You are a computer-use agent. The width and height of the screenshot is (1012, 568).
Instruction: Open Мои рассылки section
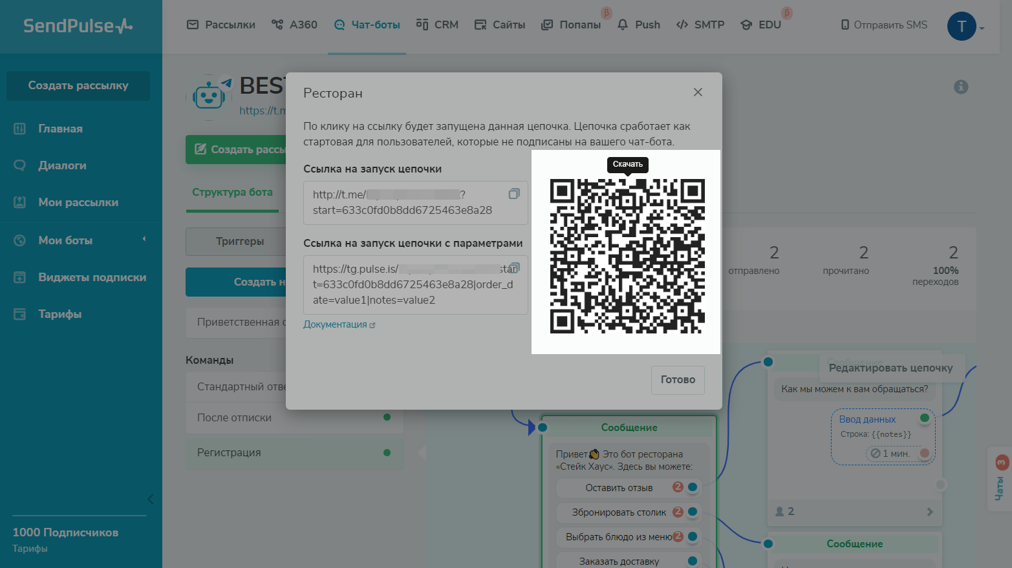[78, 202]
